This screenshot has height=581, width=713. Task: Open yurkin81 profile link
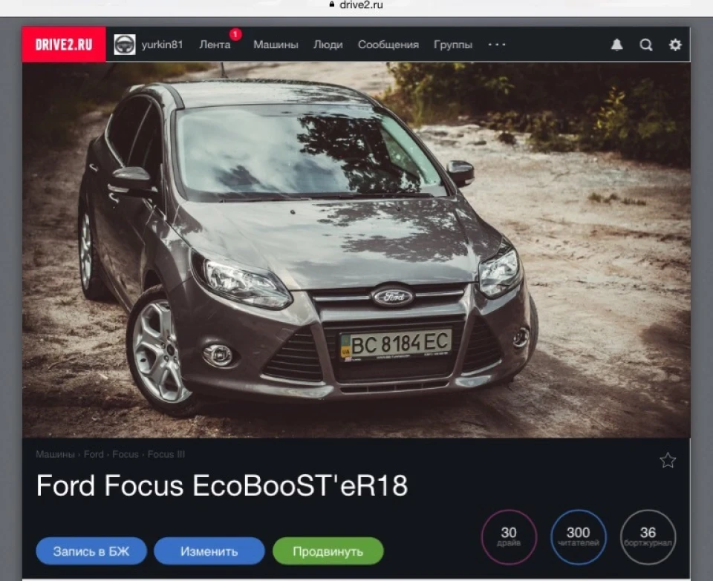162,45
